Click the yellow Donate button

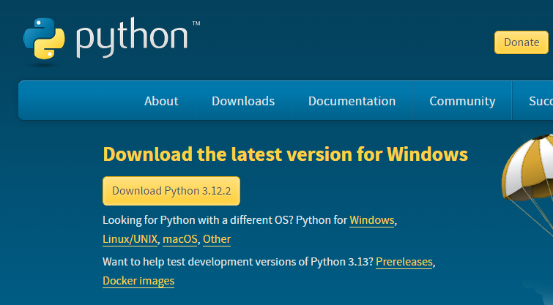pos(522,42)
